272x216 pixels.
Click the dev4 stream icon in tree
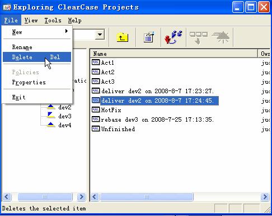point(51,124)
